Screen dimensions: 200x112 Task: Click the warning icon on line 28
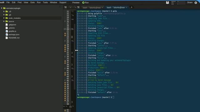pos(65,45)
